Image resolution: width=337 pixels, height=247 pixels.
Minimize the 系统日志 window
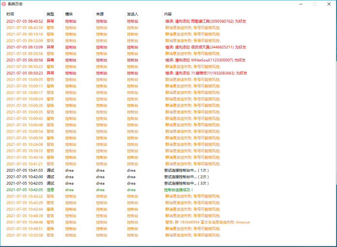[300, 4]
